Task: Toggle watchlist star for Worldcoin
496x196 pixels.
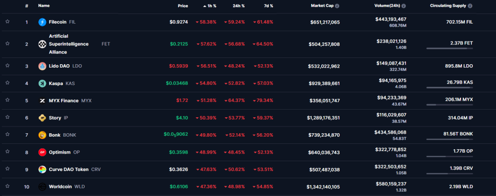Action: click(x=7, y=186)
